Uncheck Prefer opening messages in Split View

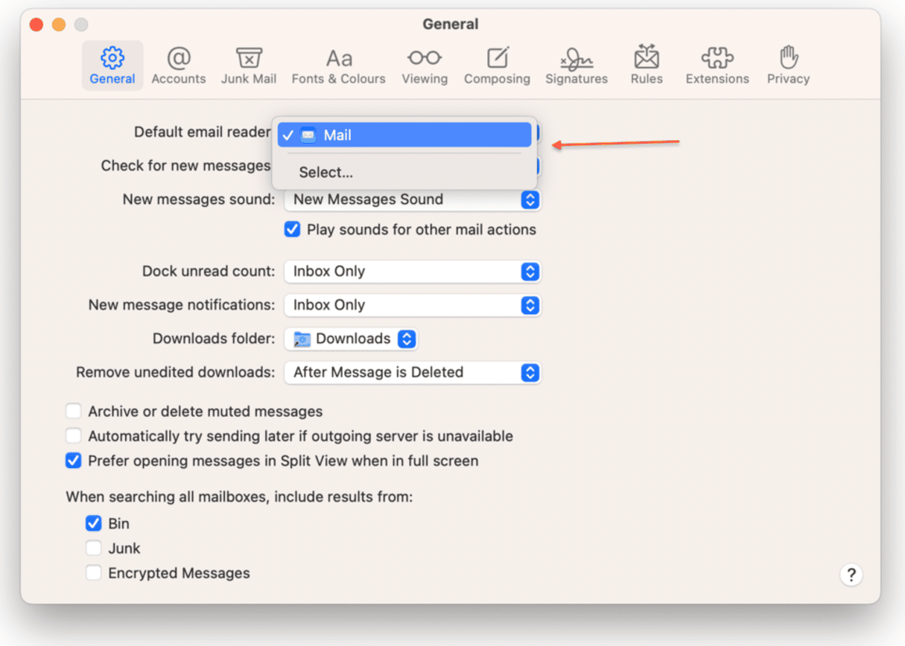pyautogui.click(x=73, y=461)
